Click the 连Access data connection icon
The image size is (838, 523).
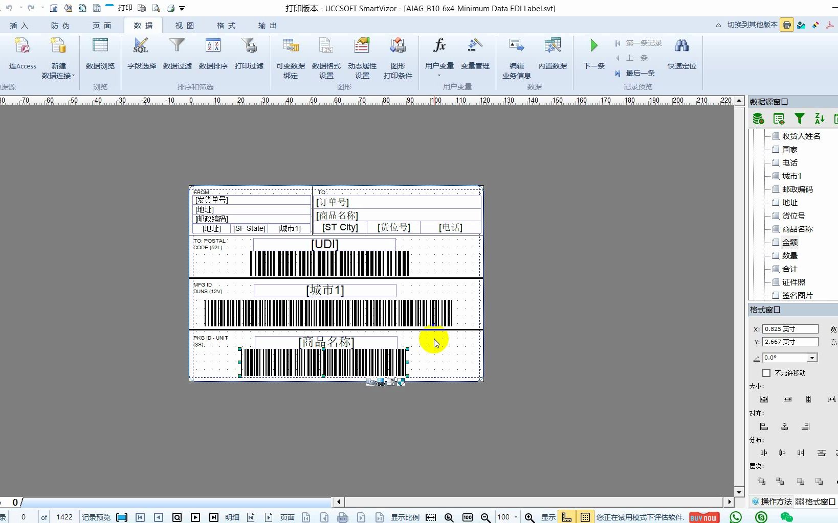pos(23,53)
